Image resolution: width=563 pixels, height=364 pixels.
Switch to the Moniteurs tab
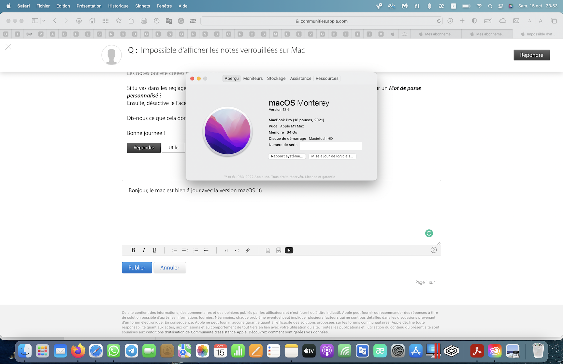[x=253, y=79]
